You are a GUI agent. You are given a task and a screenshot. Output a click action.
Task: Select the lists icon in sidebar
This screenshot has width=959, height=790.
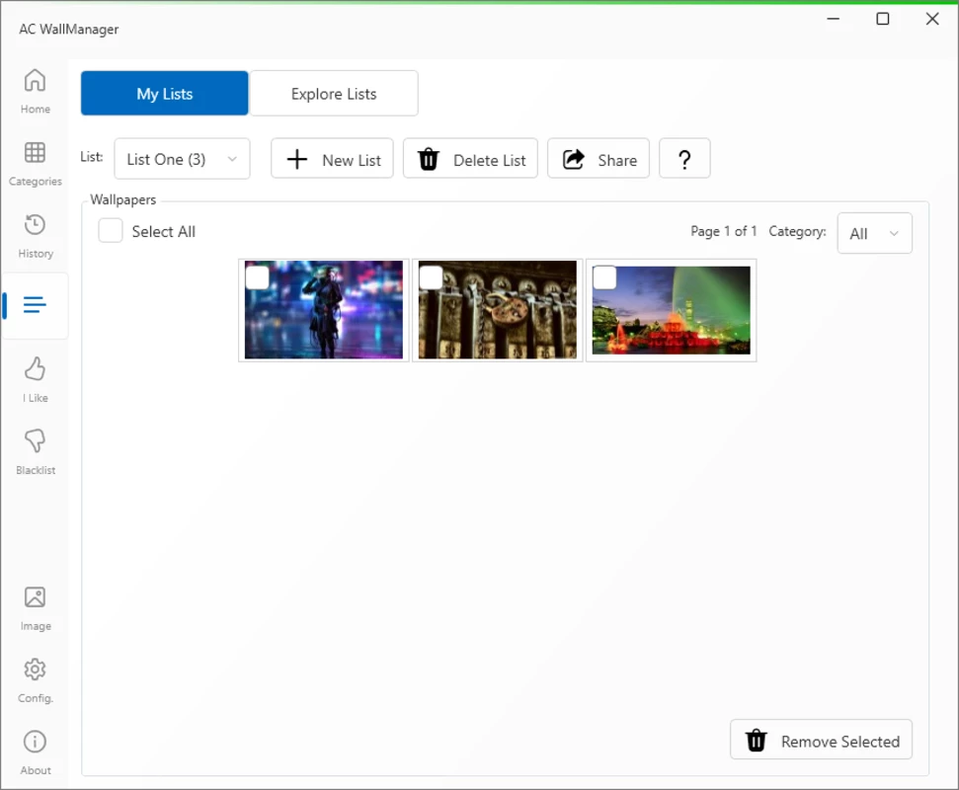pyautogui.click(x=35, y=304)
